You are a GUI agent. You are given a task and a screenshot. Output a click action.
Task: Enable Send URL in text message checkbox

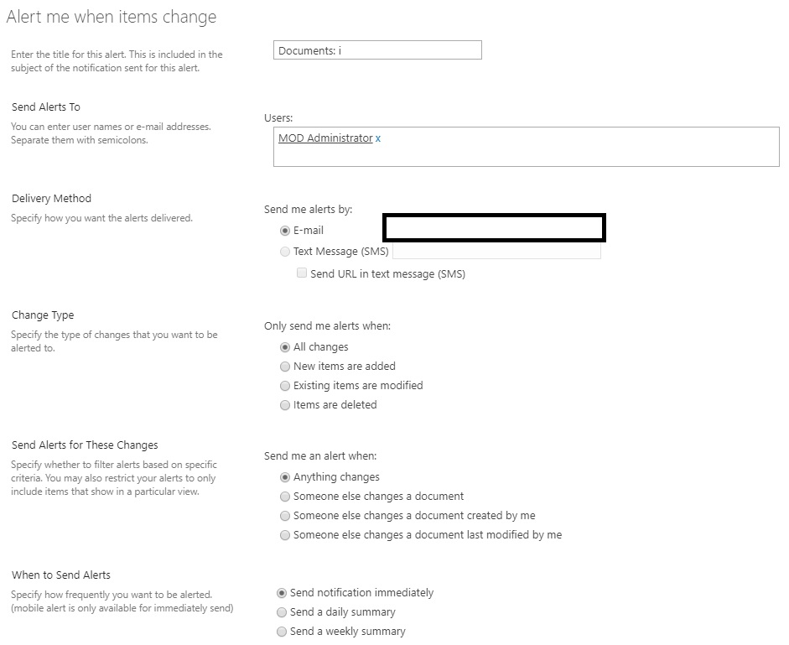302,273
